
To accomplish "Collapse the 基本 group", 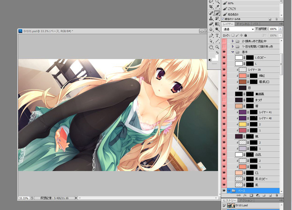I will (x=233, y=52).
